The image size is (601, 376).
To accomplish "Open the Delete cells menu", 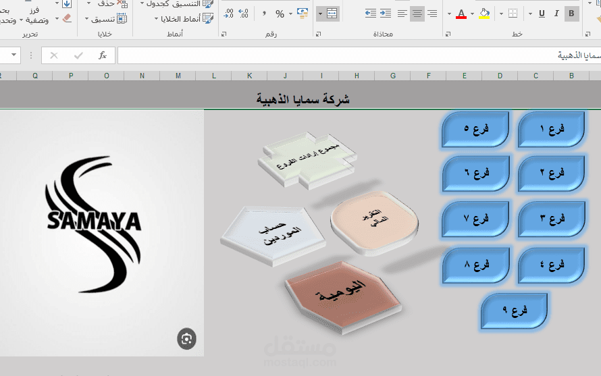I will [107, 4].
